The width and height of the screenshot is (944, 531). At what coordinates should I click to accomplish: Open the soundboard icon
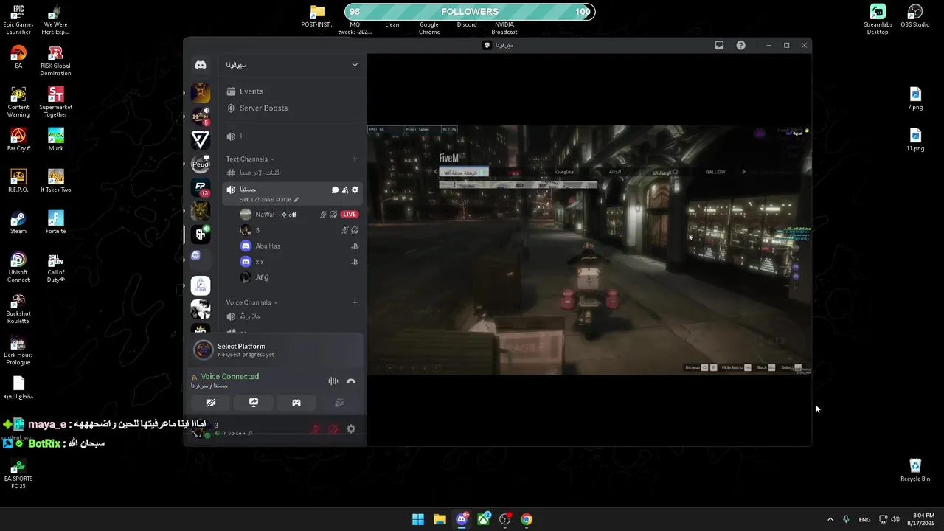(339, 403)
